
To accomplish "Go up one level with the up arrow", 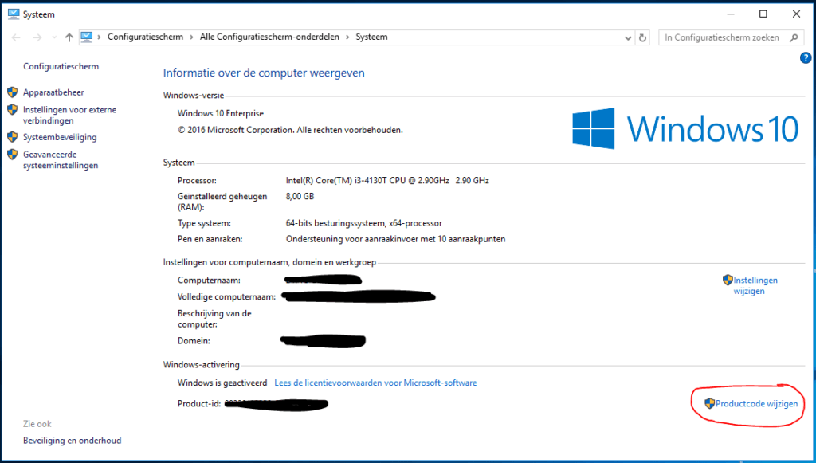I will (69, 37).
